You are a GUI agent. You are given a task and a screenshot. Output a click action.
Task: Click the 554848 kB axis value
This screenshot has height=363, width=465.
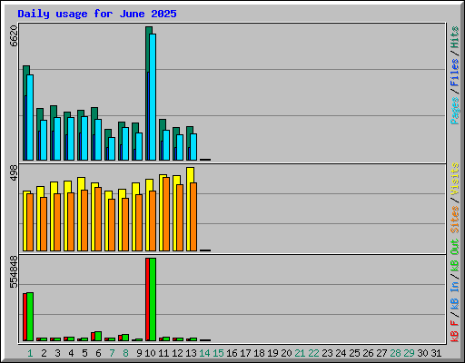point(14,272)
